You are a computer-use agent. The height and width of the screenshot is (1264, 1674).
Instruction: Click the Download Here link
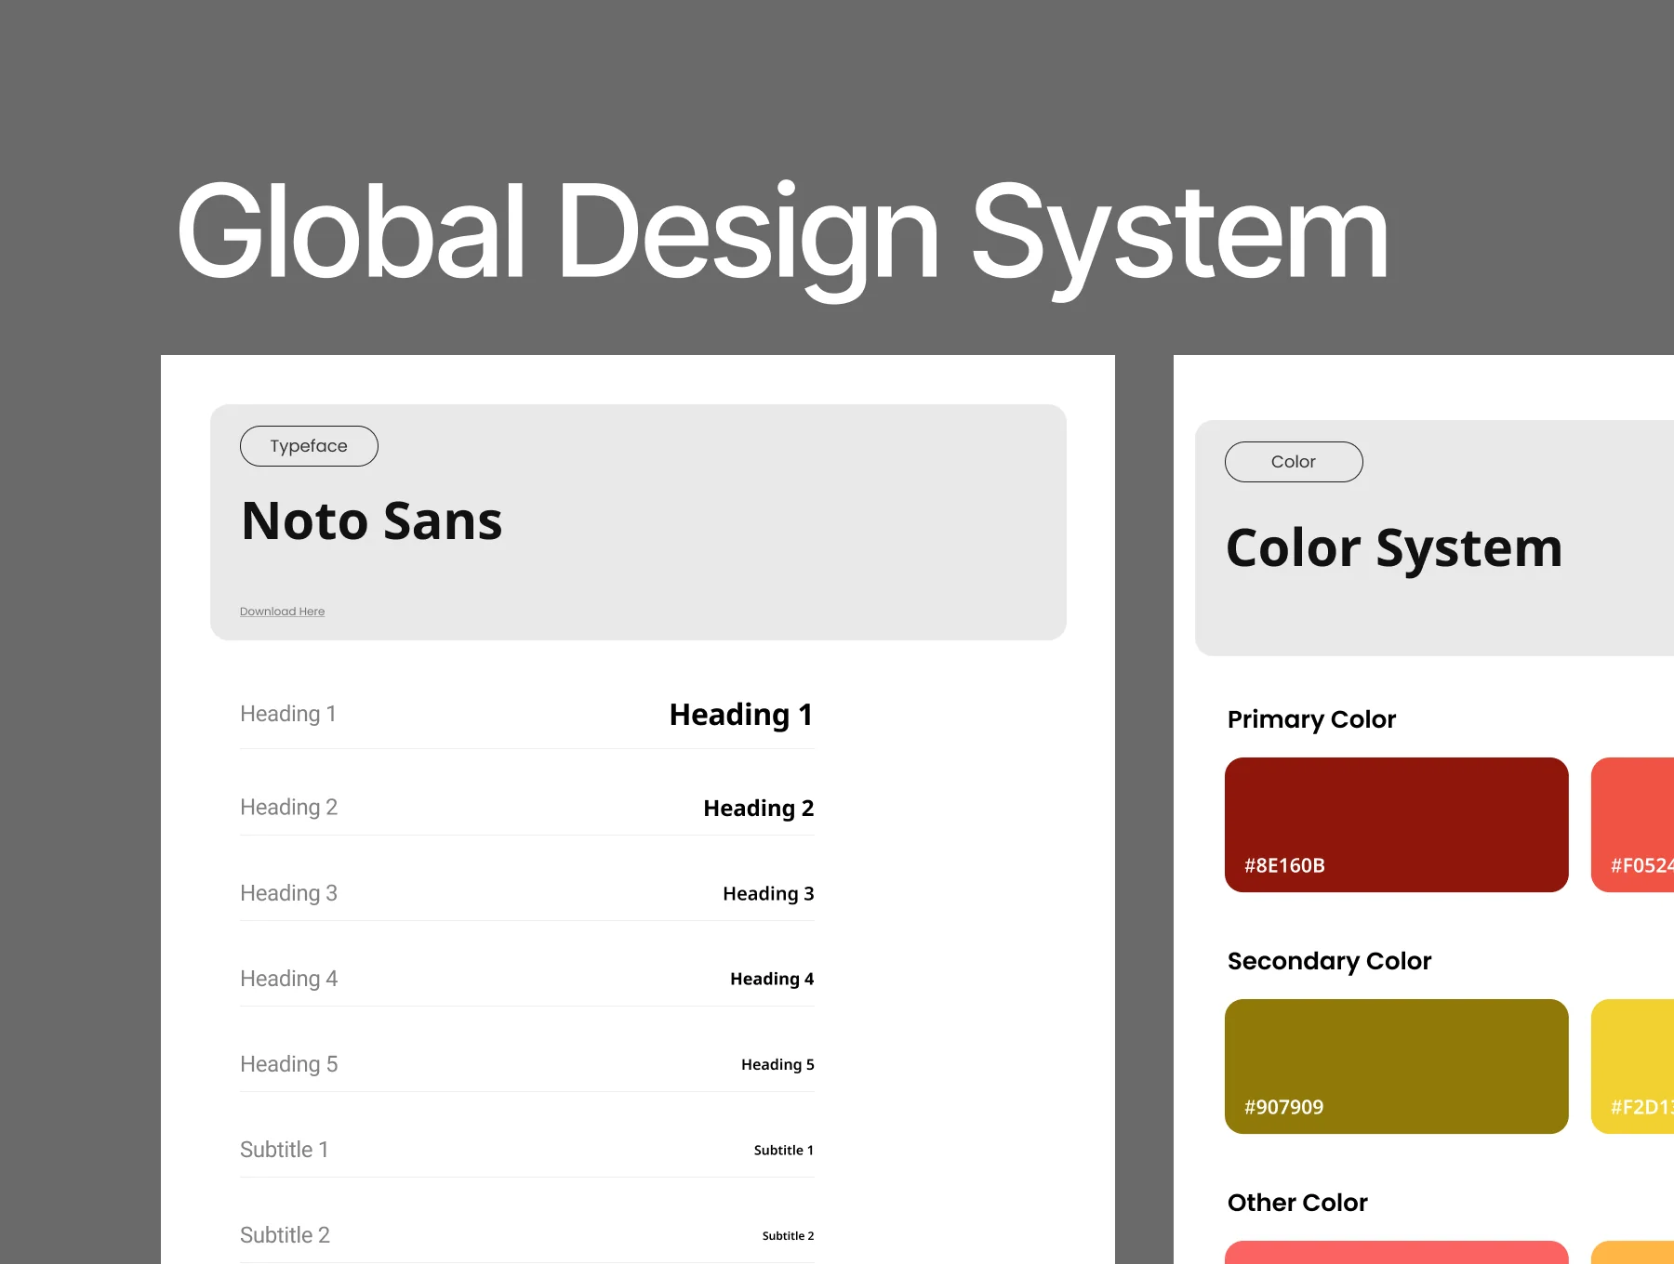coord(282,612)
